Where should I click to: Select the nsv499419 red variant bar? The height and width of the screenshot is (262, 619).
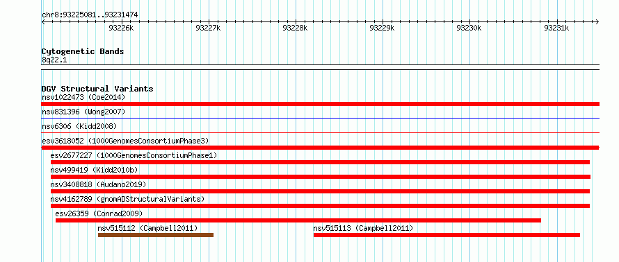tap(321, 177)
